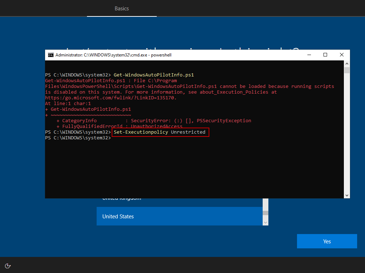Click the region list down arrow
This screenshot has width=365, height=273.
[265, 222]
